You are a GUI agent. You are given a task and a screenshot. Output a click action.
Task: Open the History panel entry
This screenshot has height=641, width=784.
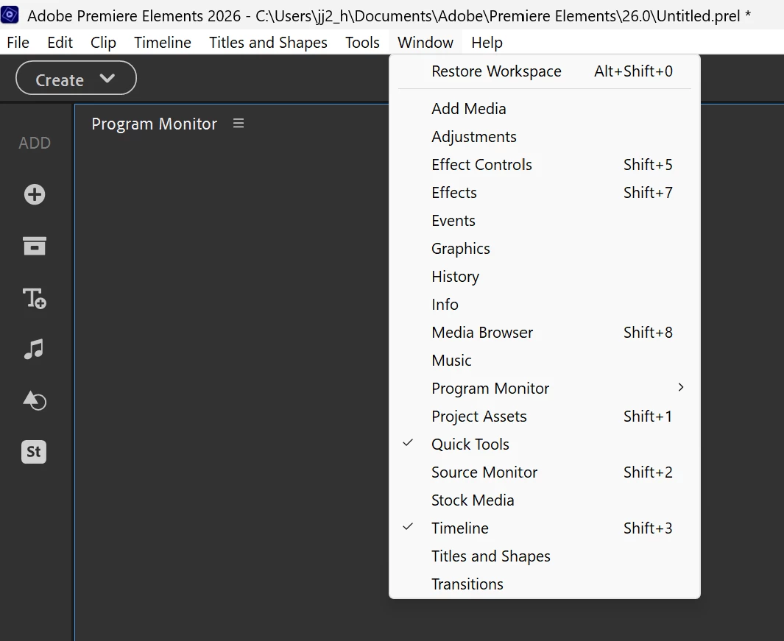tap(545, 277)
